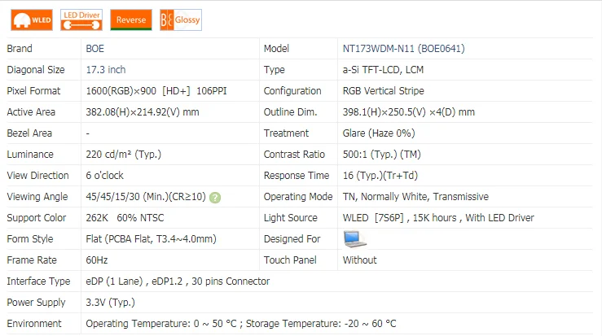Click the 500:1 contrast ratio value
This screenshot has width=602, height=336.
tap(381, 155)
